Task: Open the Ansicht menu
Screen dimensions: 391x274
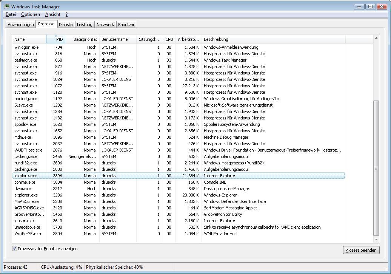Action: [x=52, y=14]
